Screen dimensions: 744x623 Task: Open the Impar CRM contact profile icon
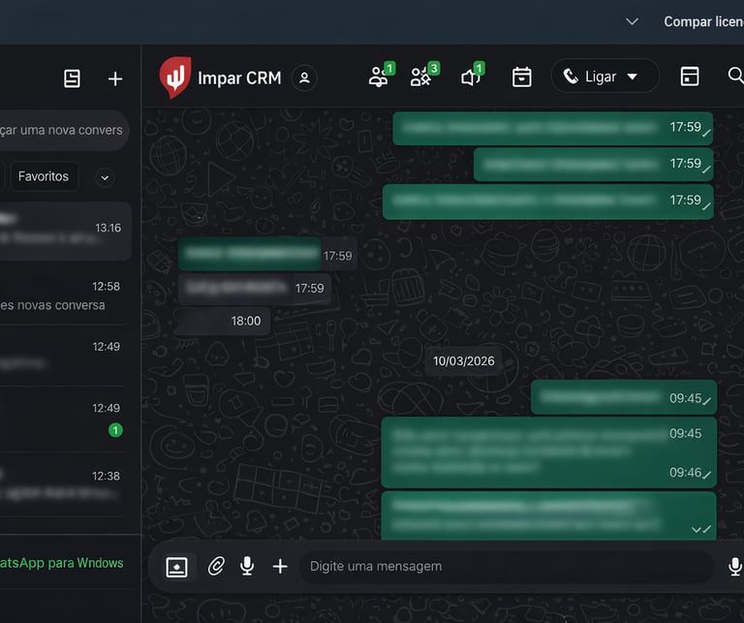pos(304,78)
